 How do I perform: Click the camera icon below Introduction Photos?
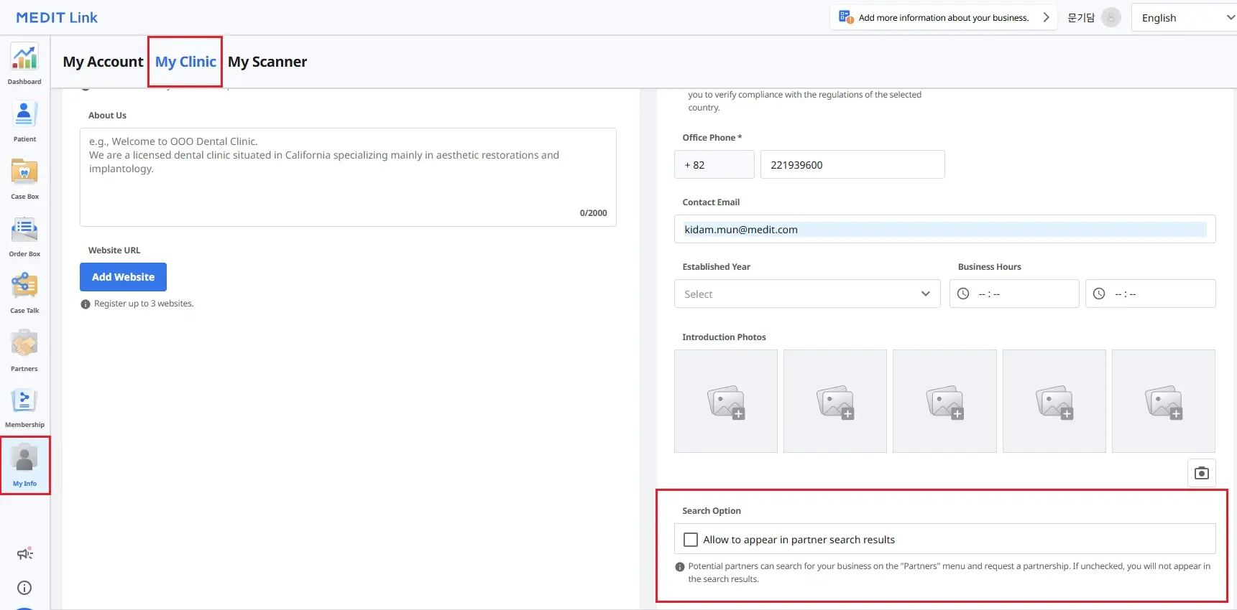1201,473
